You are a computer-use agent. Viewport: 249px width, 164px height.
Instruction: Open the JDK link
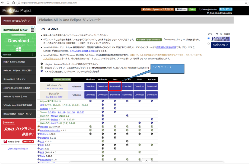(42, 105)
